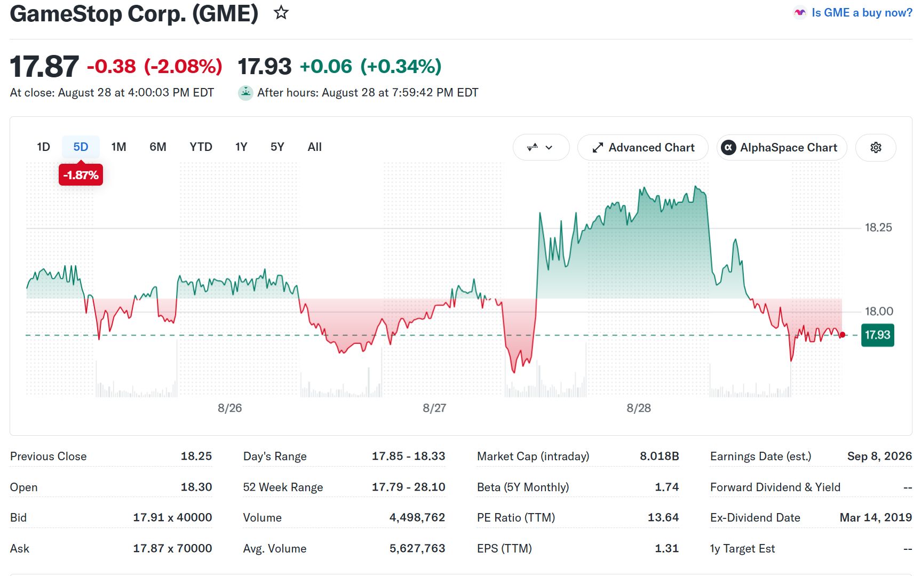
Task: Click the EPS (TTM) value 1.31
Action: 666,548
